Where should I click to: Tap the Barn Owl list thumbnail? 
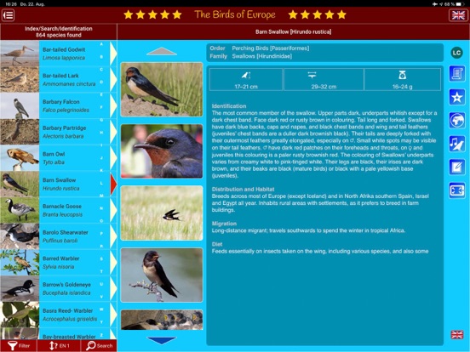[x=20, y=158]
